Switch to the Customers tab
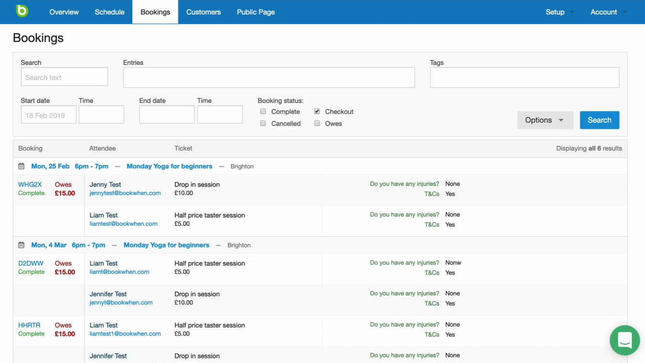645x363 pixels. [x=203, y=12]
